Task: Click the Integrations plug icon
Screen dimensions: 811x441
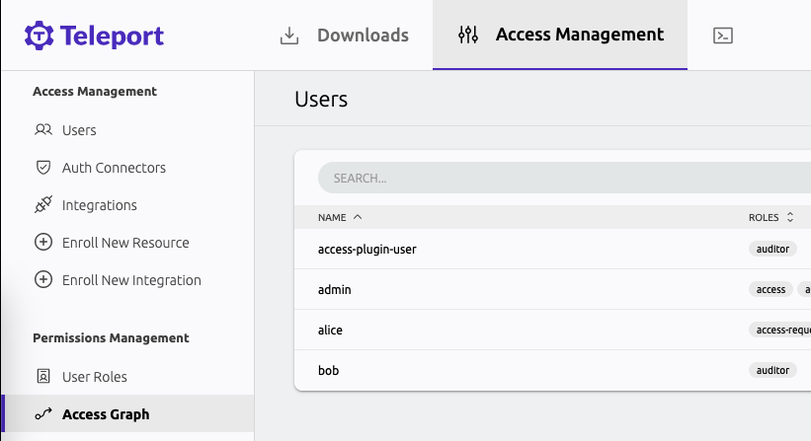Action: (x=42, y=205)
